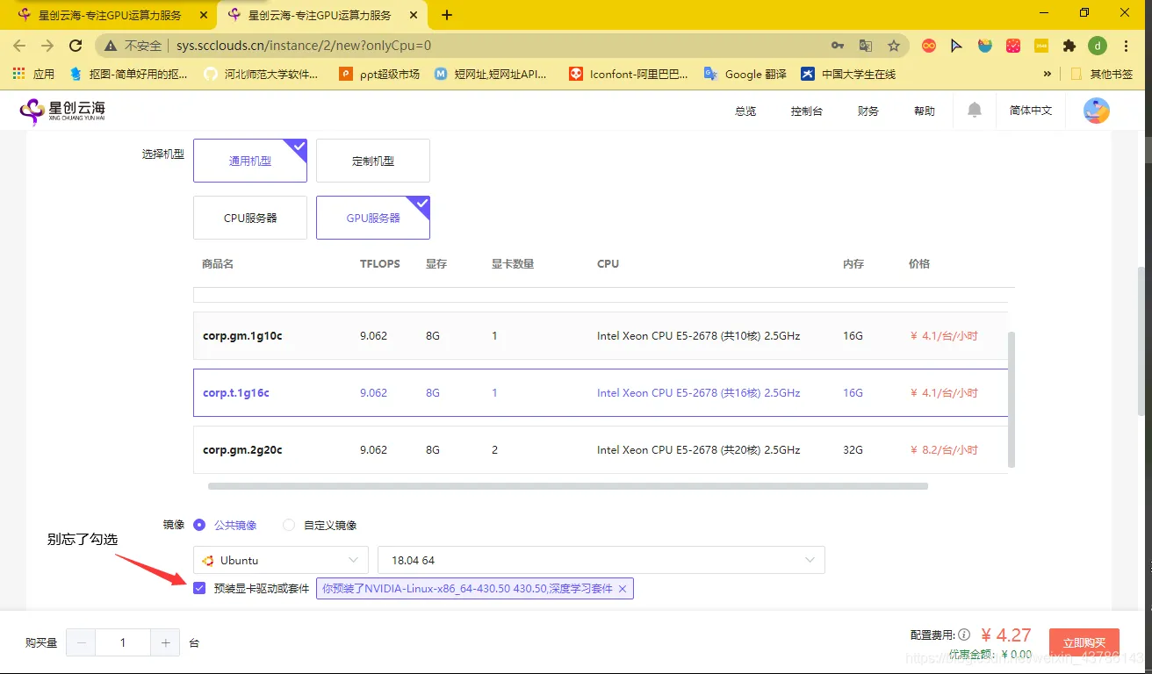Open the 中国大学生在线 bookmark
This screenshot has height=674, width=1152.
pos(848,75)
